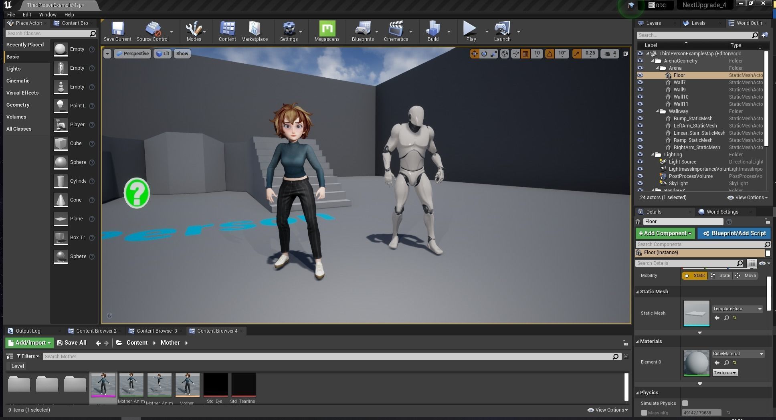Viewport: 776px width, 420px height.
Task: Open the Filters button in the content browser
Action: click(x=28, y=356)
